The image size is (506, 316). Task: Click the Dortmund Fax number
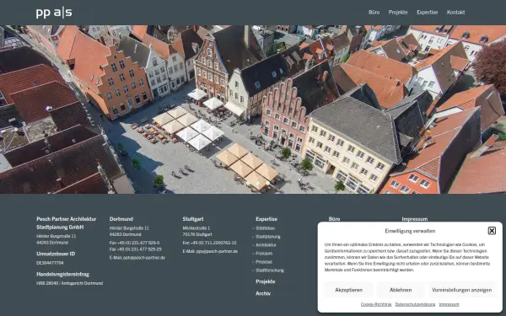[x=136, y=249]
